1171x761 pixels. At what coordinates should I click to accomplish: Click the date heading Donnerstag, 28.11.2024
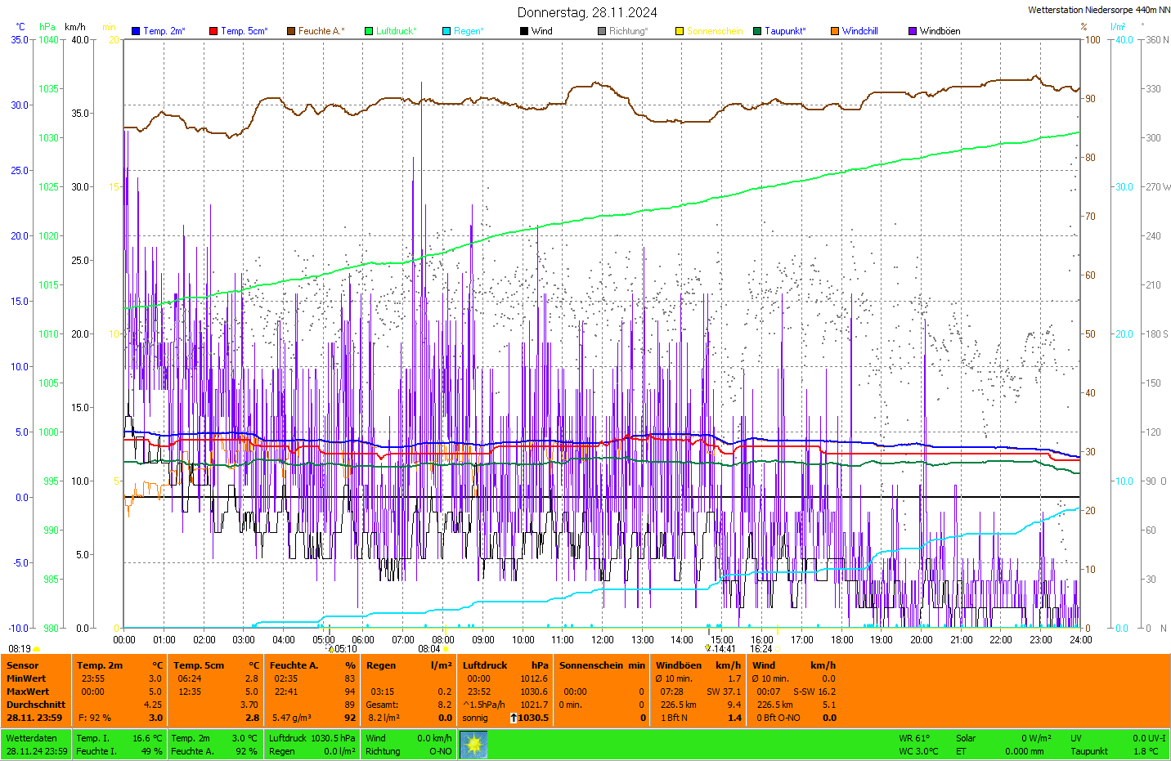(x=586, y=12)
